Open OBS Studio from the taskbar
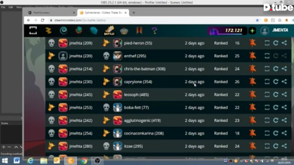 (97, 161)
